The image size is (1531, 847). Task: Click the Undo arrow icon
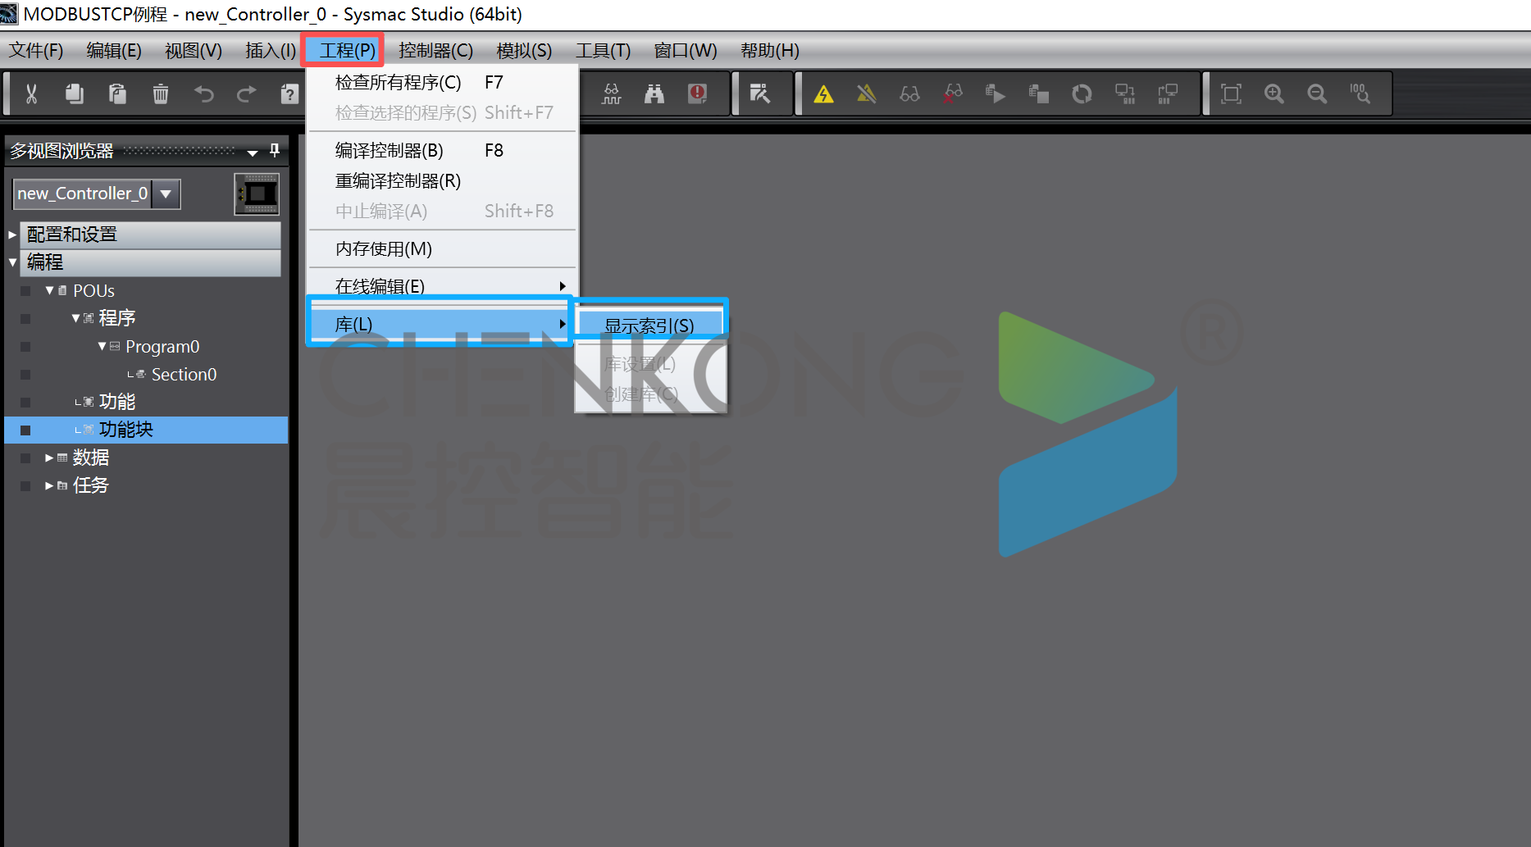click(204, 93)
